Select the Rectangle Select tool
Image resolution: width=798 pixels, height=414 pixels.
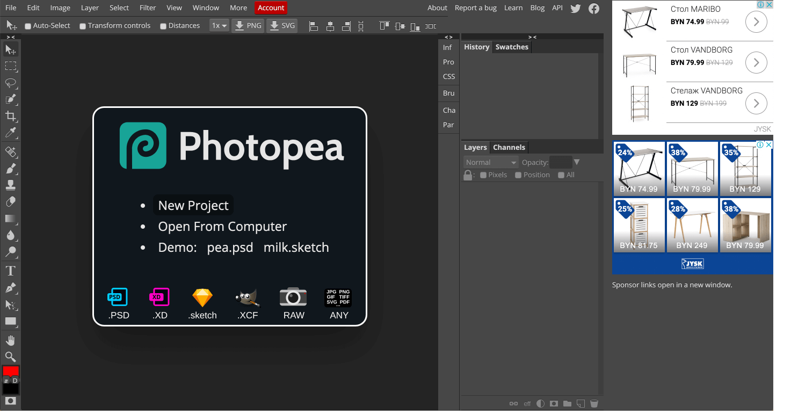point(10,66)
